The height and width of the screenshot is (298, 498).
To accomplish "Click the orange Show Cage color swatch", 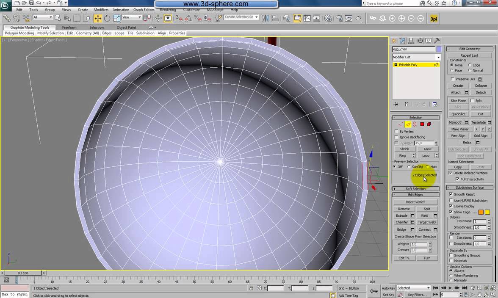I will 481,212.
